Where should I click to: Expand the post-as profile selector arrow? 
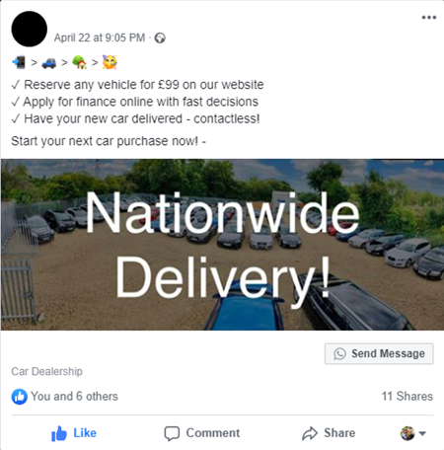[422, 433]
